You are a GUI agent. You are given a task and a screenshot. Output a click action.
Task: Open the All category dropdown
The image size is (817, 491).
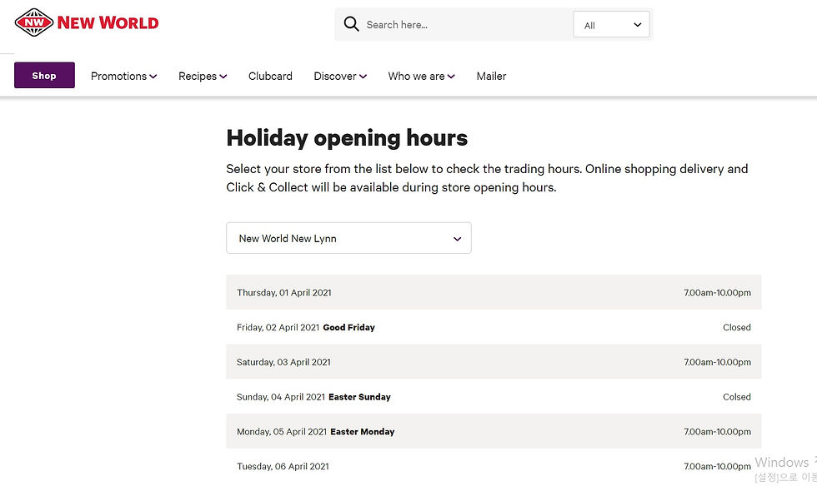click(611, 24)
